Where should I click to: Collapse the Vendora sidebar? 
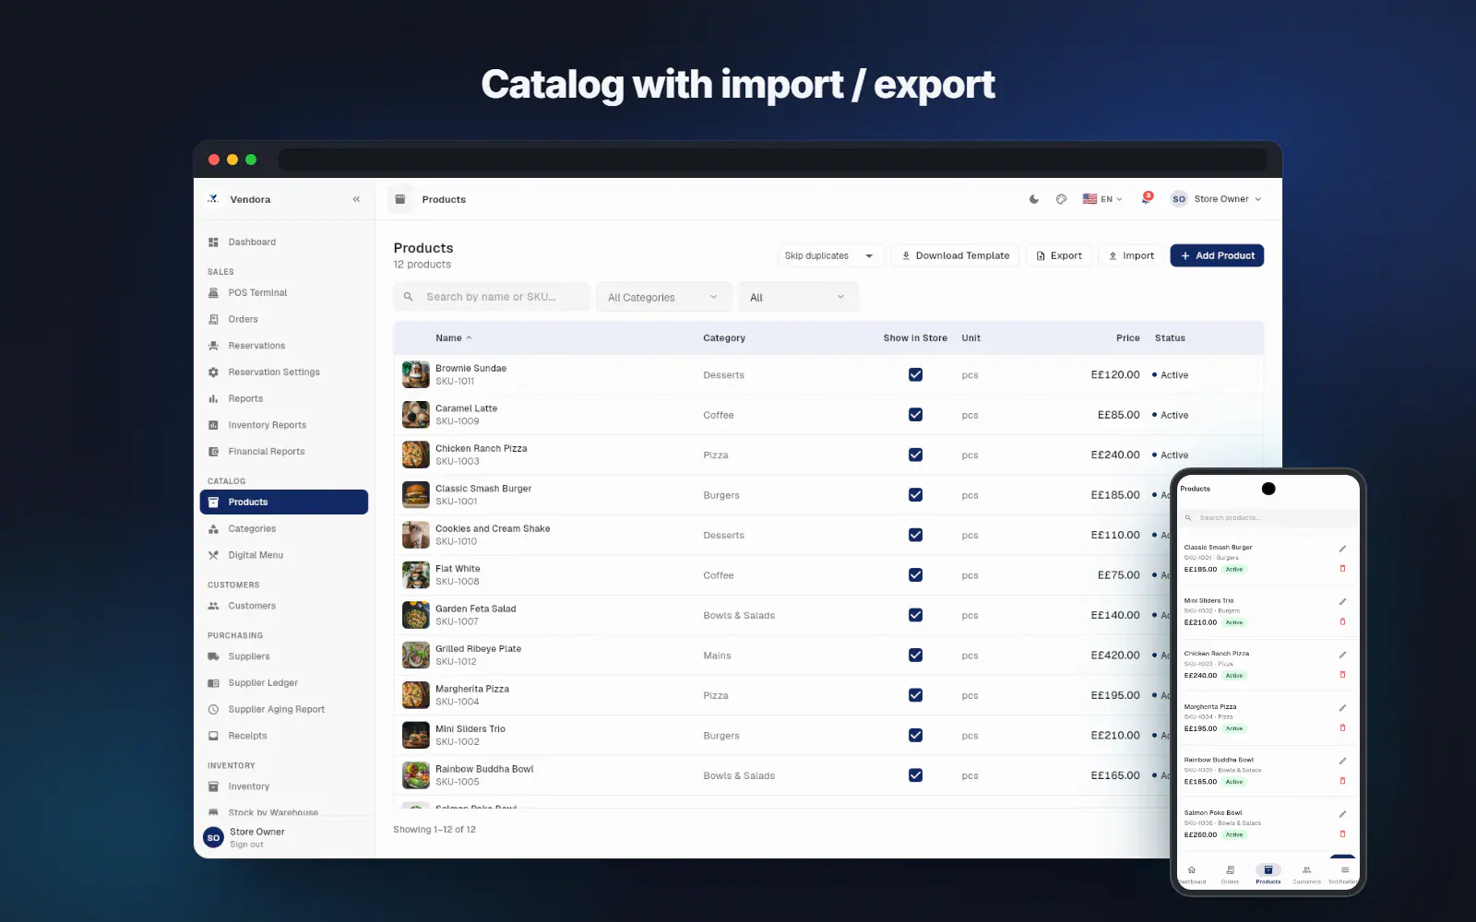tap(356, 199)
